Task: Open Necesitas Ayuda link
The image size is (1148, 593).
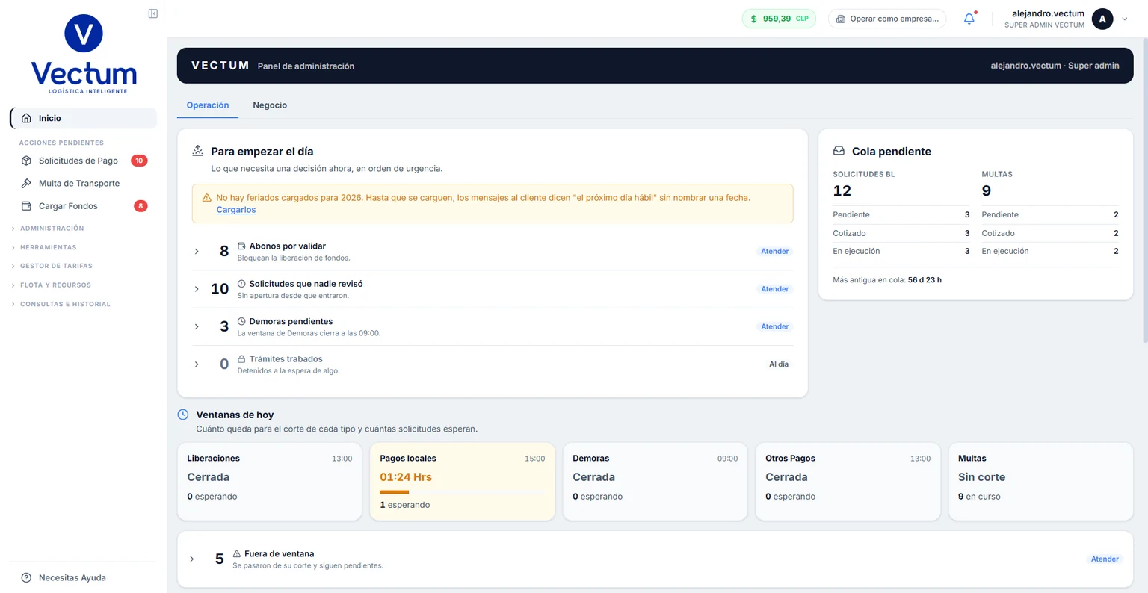Action: tap(72, 577)
